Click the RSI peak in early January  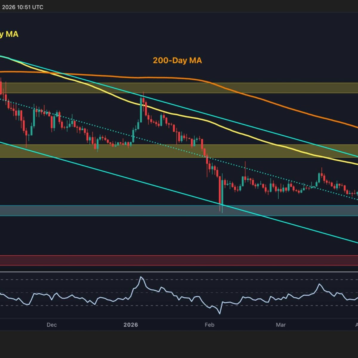(141, 277)
